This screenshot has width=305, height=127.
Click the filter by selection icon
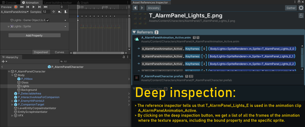pos(54,12)
